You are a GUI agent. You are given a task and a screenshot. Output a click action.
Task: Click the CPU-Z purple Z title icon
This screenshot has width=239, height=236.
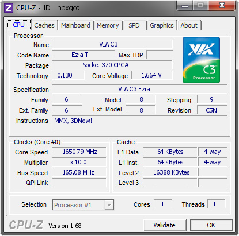click(x=9, y=8)
